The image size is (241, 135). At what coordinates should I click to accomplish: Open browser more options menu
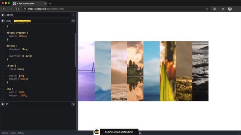pyautogui.click(x=237, y=9)
